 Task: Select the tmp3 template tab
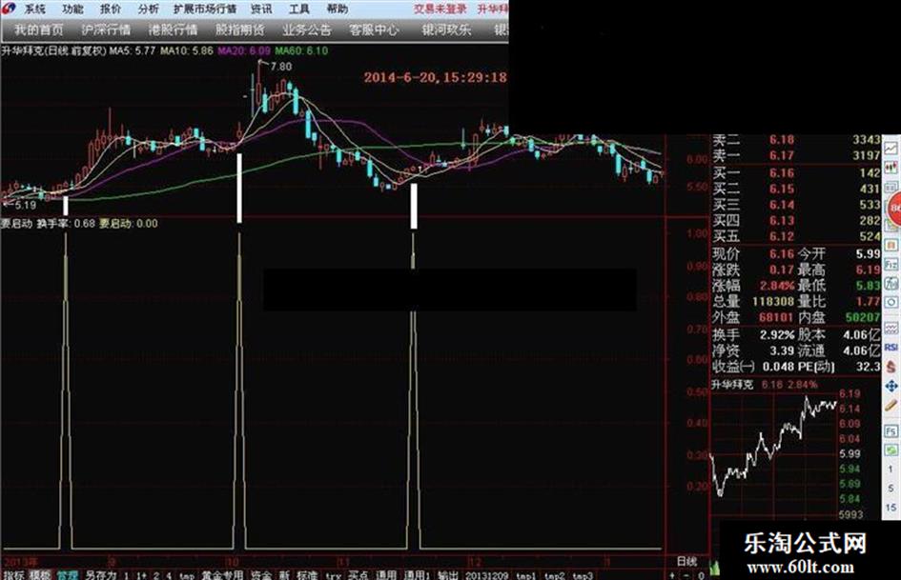(583, 575)
